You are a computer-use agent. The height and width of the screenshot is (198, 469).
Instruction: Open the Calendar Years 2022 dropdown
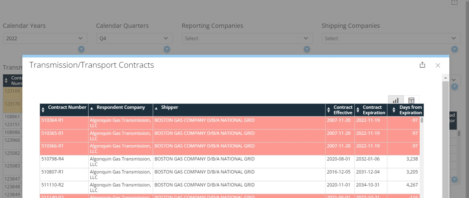[45, 38]
